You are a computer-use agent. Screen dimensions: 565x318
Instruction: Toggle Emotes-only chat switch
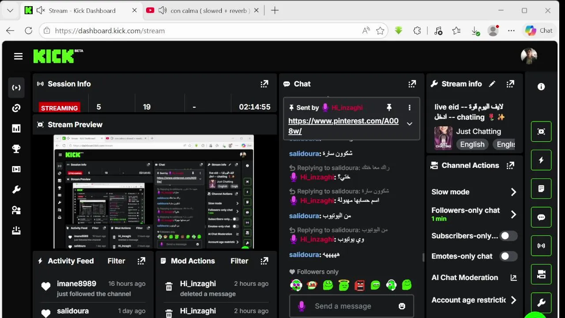coord(508,256)
